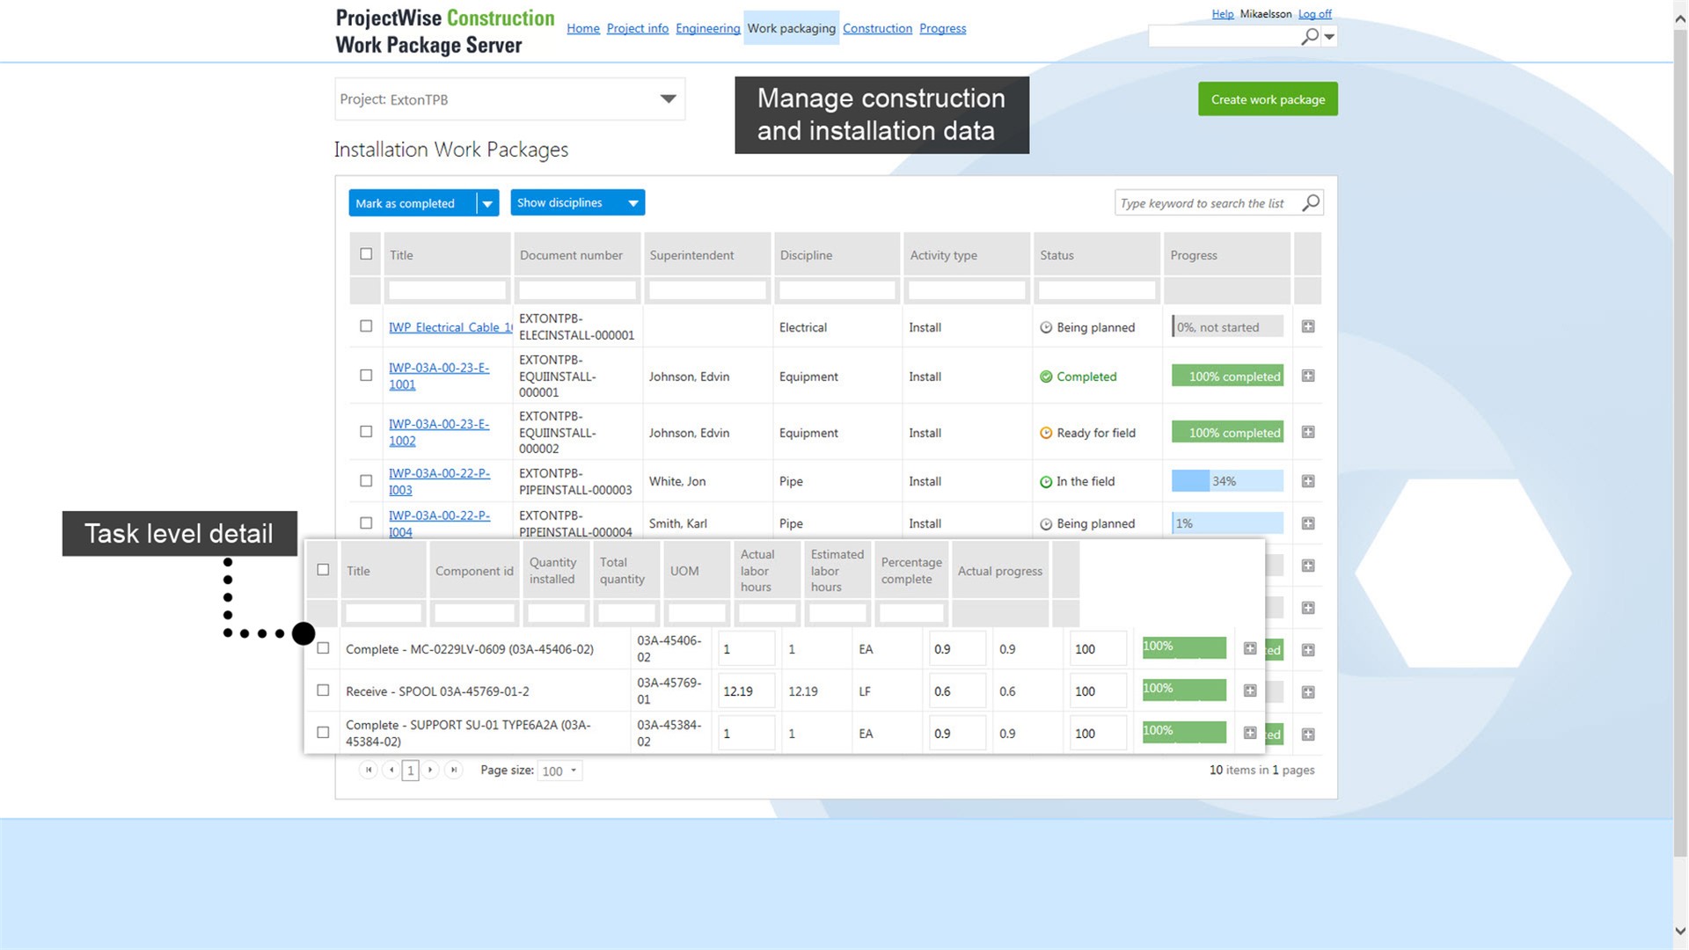Open the Project ExtonTPB dropdown
This screenshot has height=950, width=1689.
click(x=509, y=99)
